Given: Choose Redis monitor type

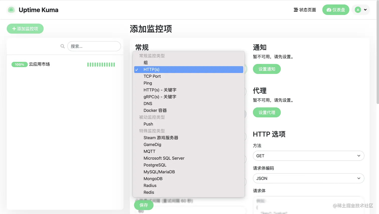Looking at the screenshot, I should click(x=189, y=192).
